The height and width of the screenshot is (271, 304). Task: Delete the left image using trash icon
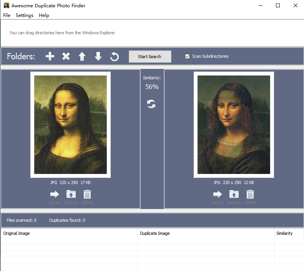pyautogui.click(x=88, y=194)
